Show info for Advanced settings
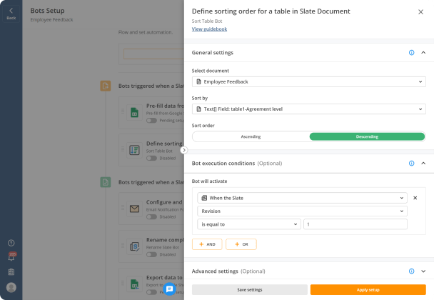 point(412,271)
